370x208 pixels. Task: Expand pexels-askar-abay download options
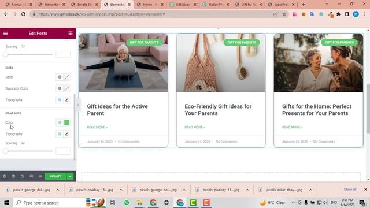pos(310,190)
